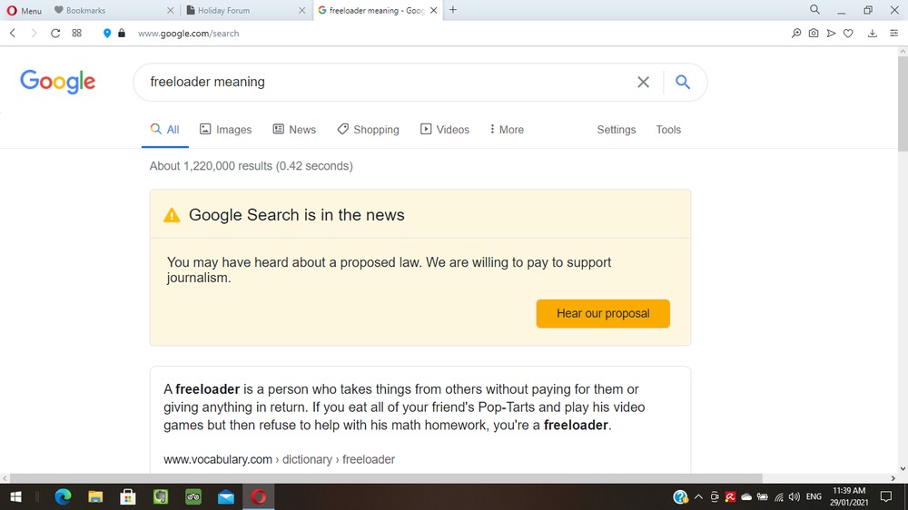Open the Opera Easy Setup icon
Screen dimensions: 908x510
(893, 34)
